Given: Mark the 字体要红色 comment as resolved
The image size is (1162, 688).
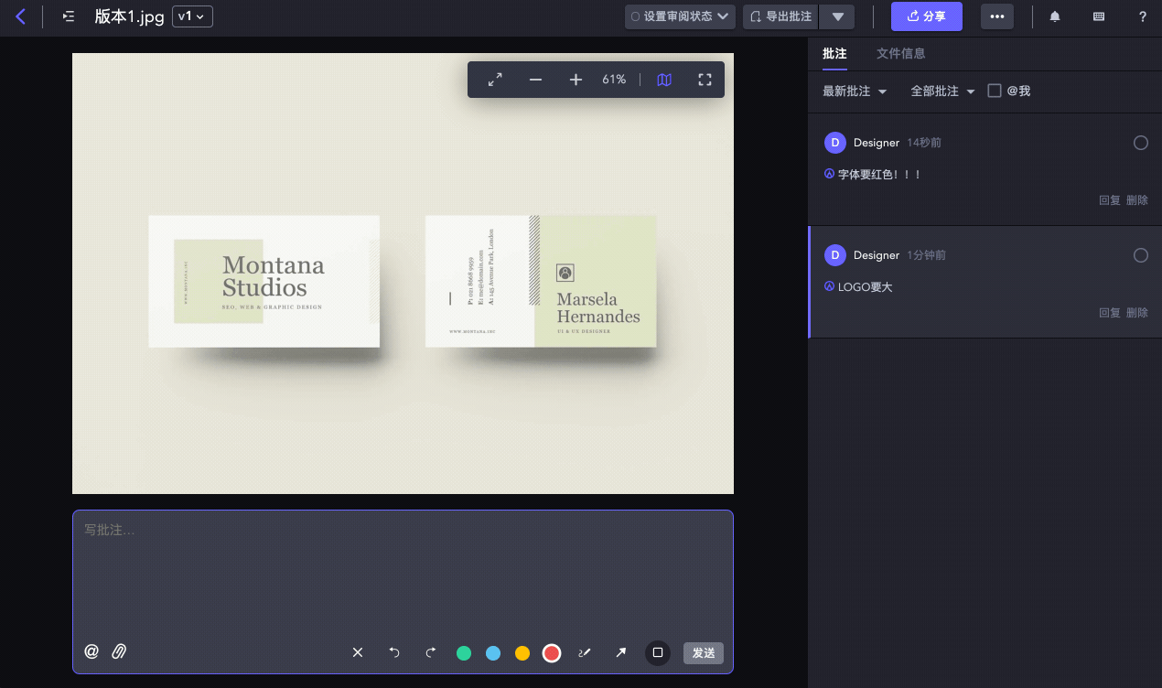Looking at the screenshot, I should click(1140, 143).
